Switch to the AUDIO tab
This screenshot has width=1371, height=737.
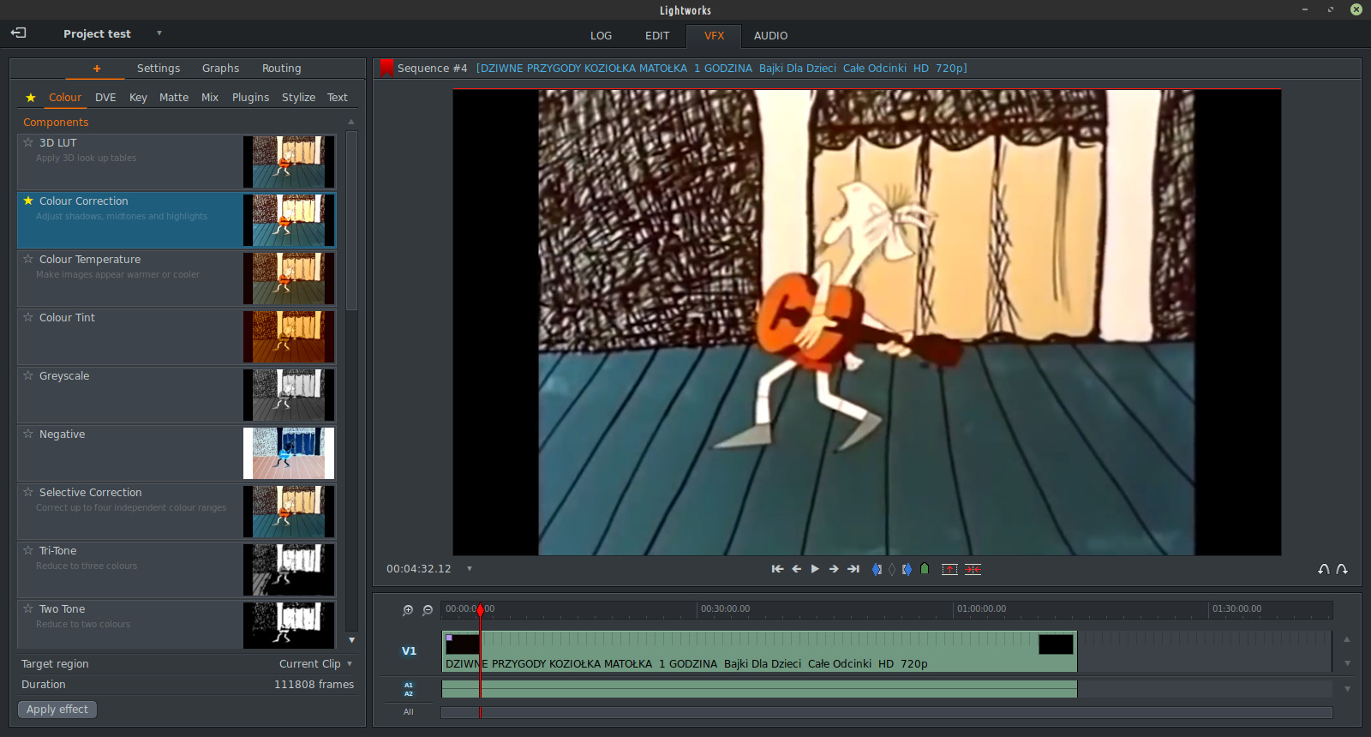point(770,36)
